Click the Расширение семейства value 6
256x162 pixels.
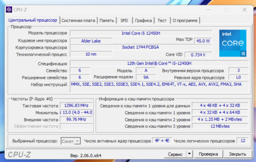coord(80,77)
